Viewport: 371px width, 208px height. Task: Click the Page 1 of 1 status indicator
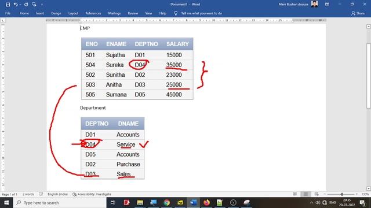point(10,194)
